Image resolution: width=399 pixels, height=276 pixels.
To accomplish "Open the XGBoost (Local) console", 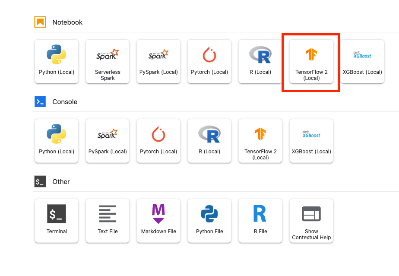I will pyautogui.click(x=311, y=141).
